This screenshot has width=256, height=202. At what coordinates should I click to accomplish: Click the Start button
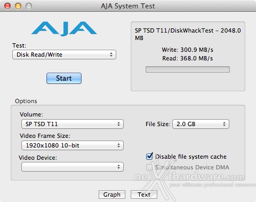click(64, 78)
